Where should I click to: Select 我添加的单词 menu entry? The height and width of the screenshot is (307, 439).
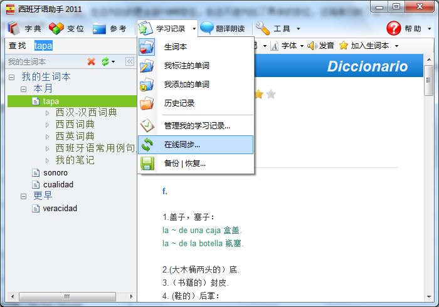pos(196,85)
